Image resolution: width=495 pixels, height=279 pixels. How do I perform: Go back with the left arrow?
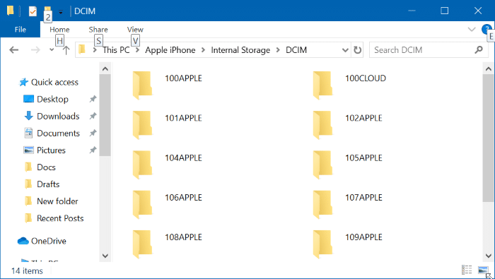point(14,50)
